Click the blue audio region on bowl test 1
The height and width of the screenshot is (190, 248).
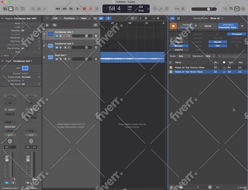133,58
